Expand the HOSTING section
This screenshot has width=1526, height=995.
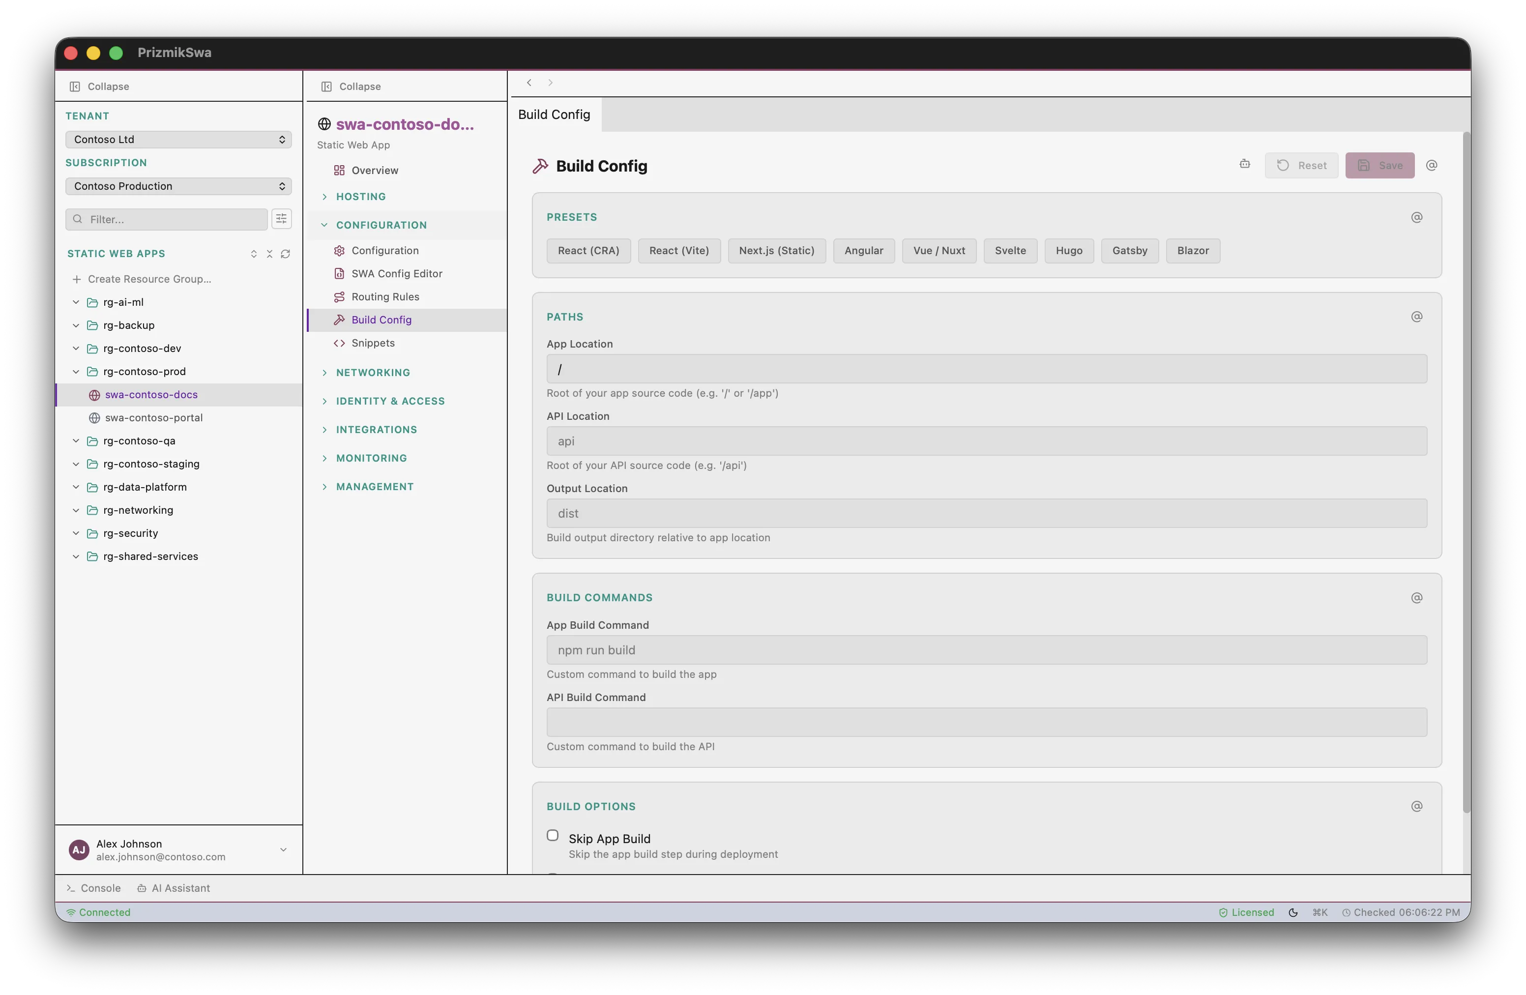click(360, 196)
